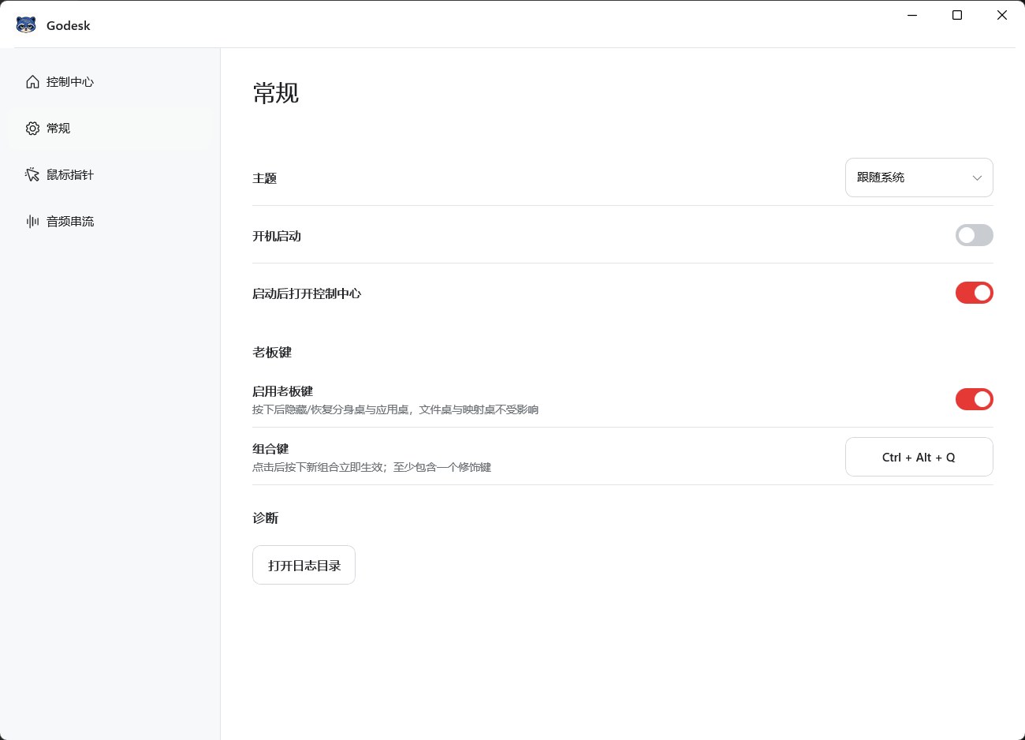The width and height of the screenshot is (1025, 740).
Task: Click the 老板键 section heading
Action: pos(272,352)
